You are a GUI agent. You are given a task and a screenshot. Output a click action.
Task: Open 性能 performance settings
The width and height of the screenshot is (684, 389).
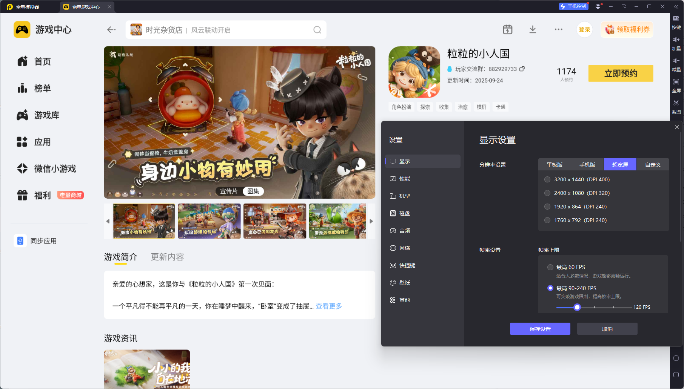(423, 179)
